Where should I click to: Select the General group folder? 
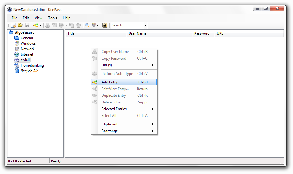coord(27,38)
